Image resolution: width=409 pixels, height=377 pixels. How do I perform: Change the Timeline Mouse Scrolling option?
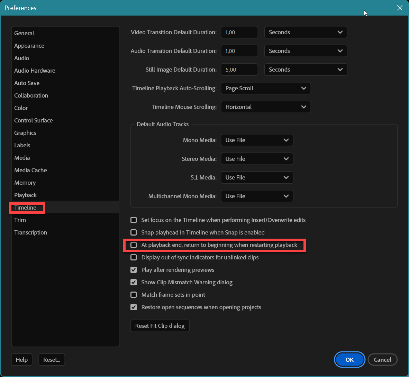tap(265, 107)
